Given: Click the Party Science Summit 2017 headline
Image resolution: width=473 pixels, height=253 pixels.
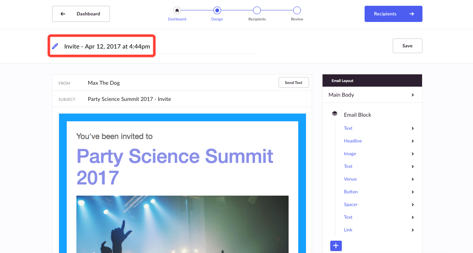Looking at the screenshot, I should (x=175, y=167).
